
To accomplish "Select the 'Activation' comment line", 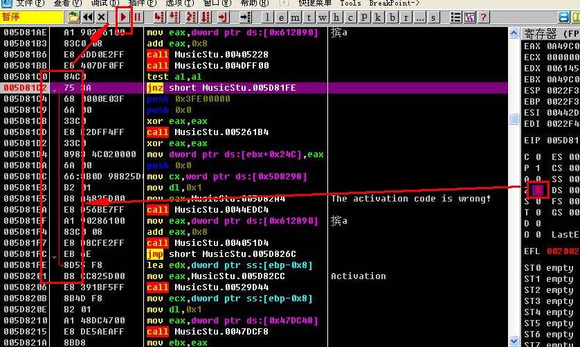I will 359,276.
